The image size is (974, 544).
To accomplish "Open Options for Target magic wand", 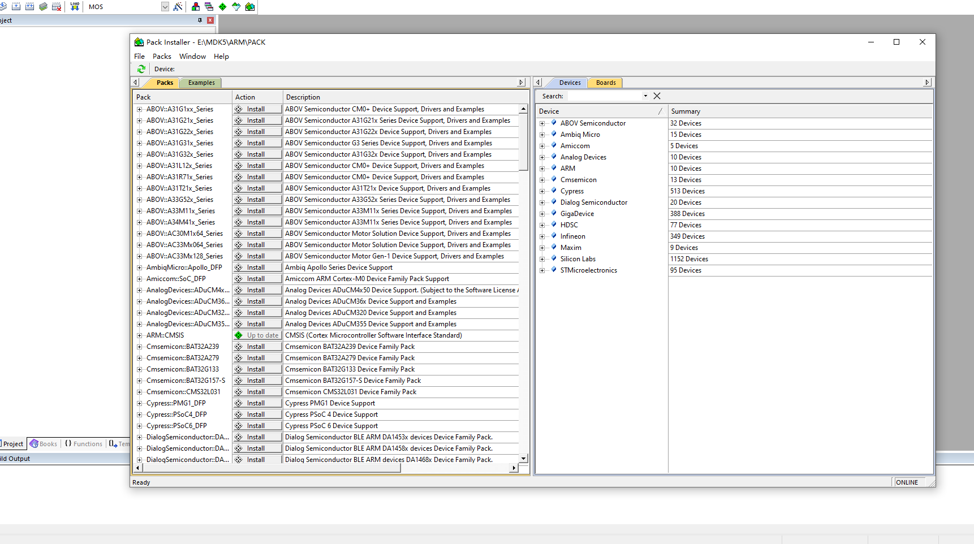I will point(178,7).
